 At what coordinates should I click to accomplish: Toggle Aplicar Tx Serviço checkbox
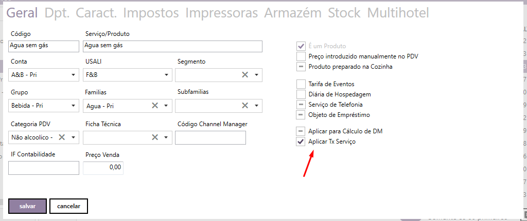(x=301, y=142)
